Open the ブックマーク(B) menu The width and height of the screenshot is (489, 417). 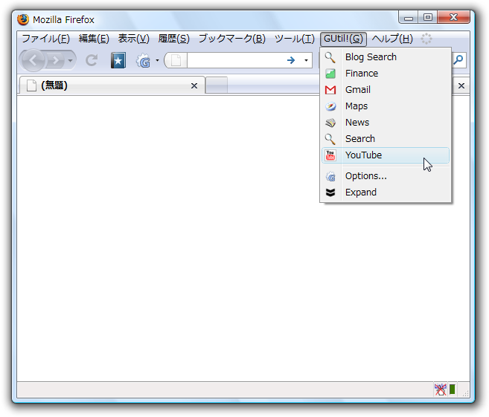pyautogui.click(x=232, y=39)
